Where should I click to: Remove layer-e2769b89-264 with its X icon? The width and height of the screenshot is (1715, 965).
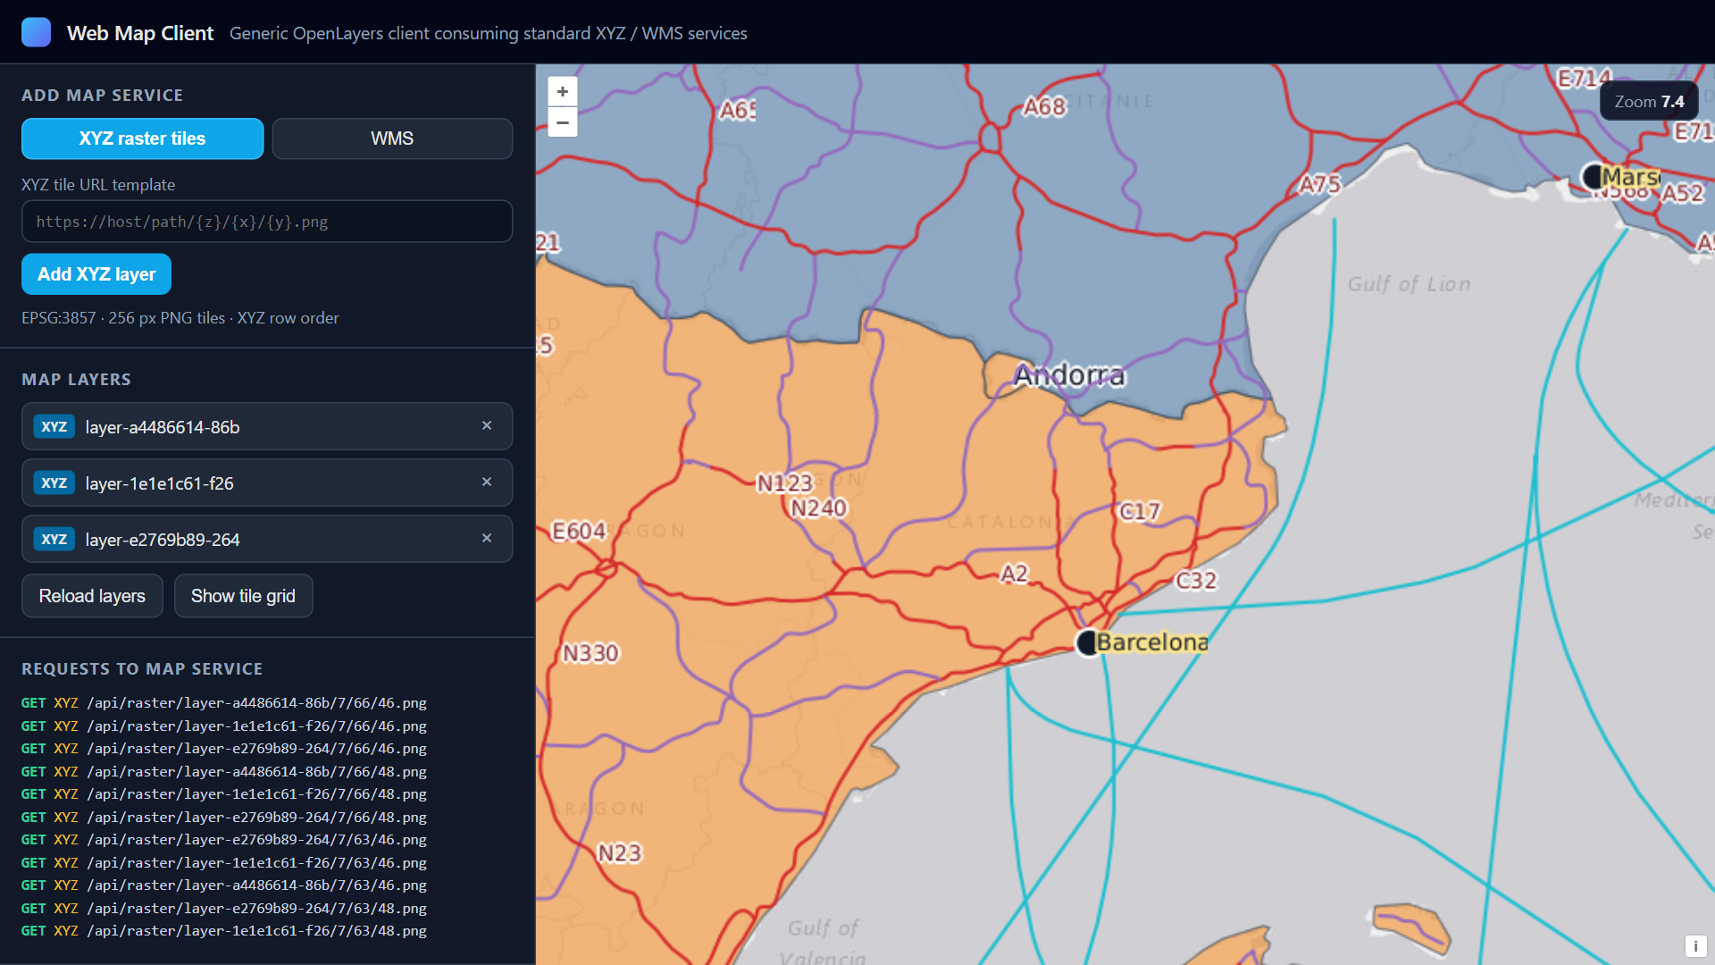point(487,538)
